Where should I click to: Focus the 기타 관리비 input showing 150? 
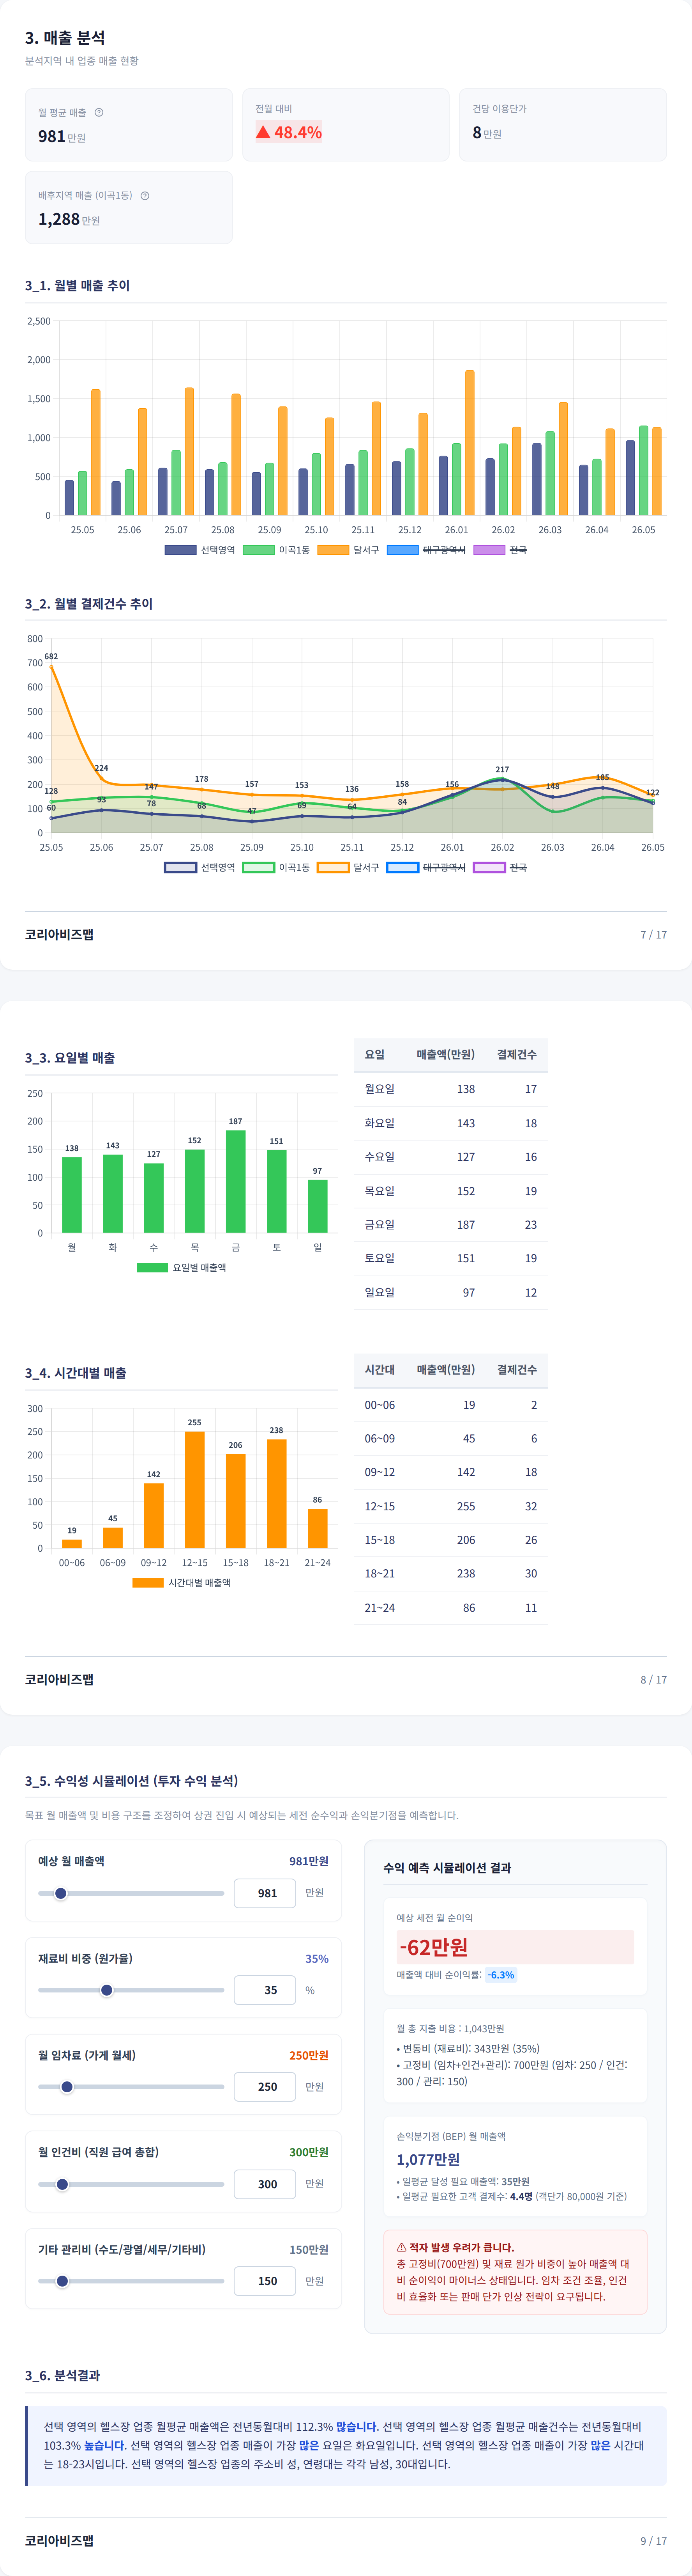pyautogui.click(x=265, y=2281)
